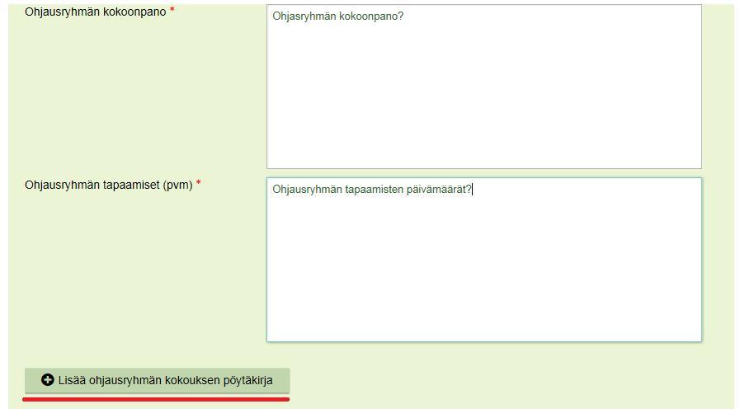The image size is (740, 418).
Task: Click Lisää ohjausryhmän kokouksen pöytäkirja button
Action: point(157,380)
